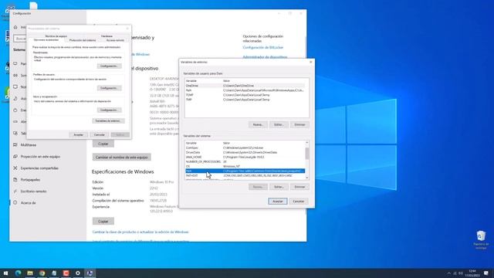
Task: Click Aceptar in environment variables dialog
Action: [x=278, y=201]
